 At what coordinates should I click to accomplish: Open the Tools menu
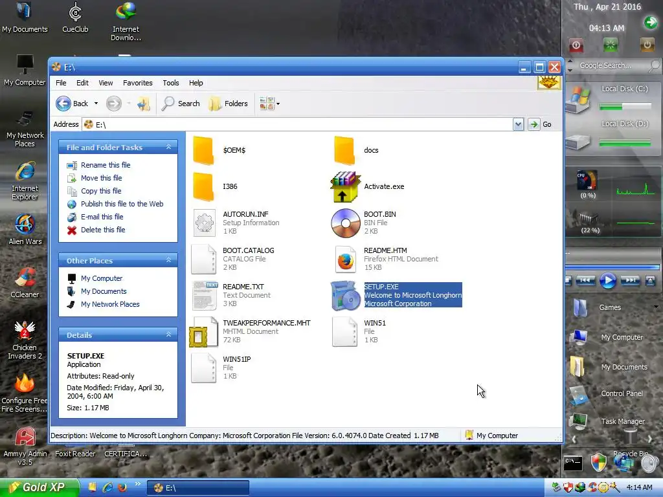pyautogui.click(x=171, y=83)
